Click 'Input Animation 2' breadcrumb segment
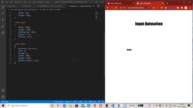Screen dimensions: 193x108 [31, 9]
